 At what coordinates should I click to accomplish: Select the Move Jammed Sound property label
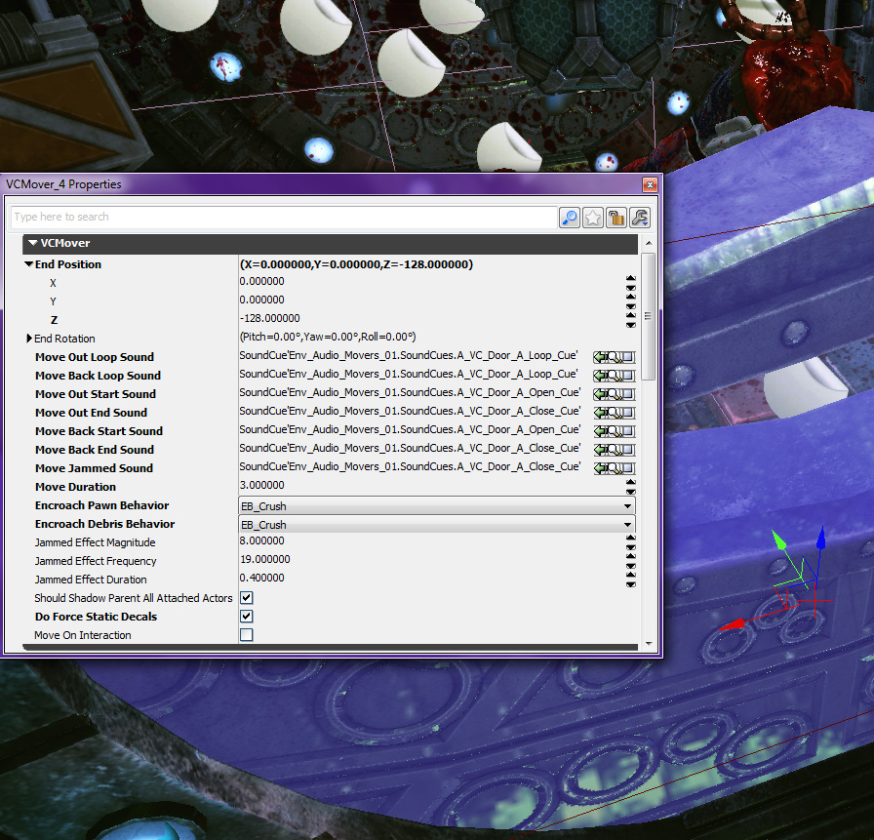(x=94, y=468)
